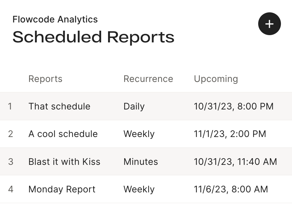292x212 pixels.
Task: Click the Flowcode Analytics breadcrumb text
Action: click(x=55, y=19)
